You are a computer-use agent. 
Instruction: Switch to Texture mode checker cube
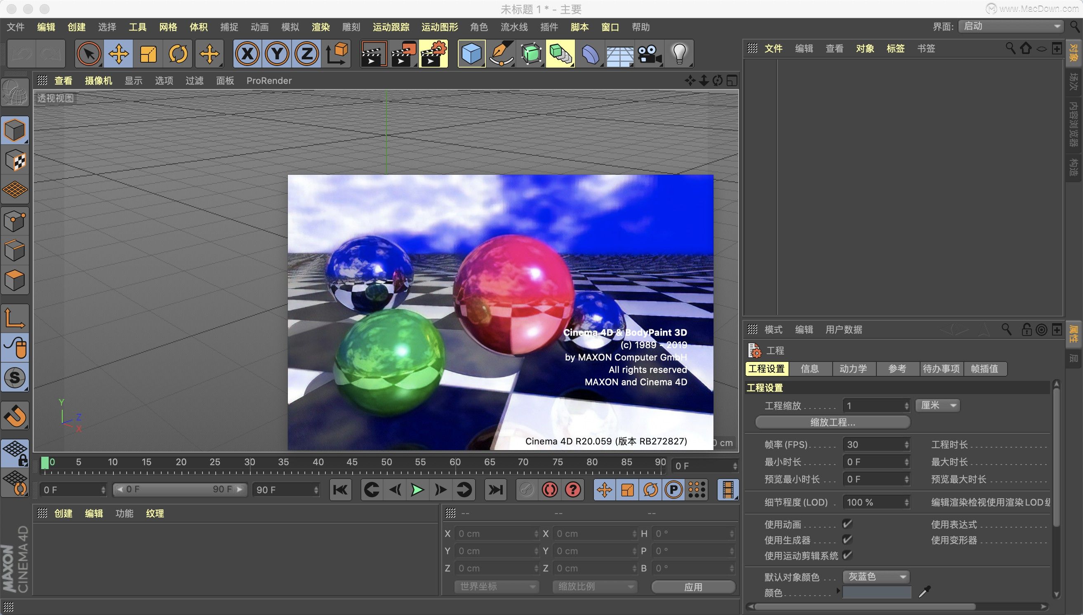(x=14, y=160)
